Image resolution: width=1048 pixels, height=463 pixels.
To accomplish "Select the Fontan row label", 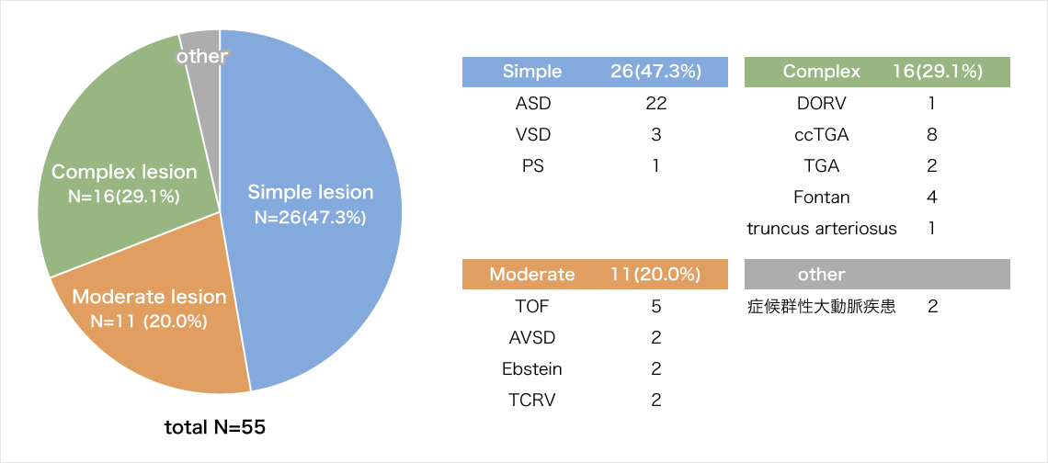I will point(821,198).
